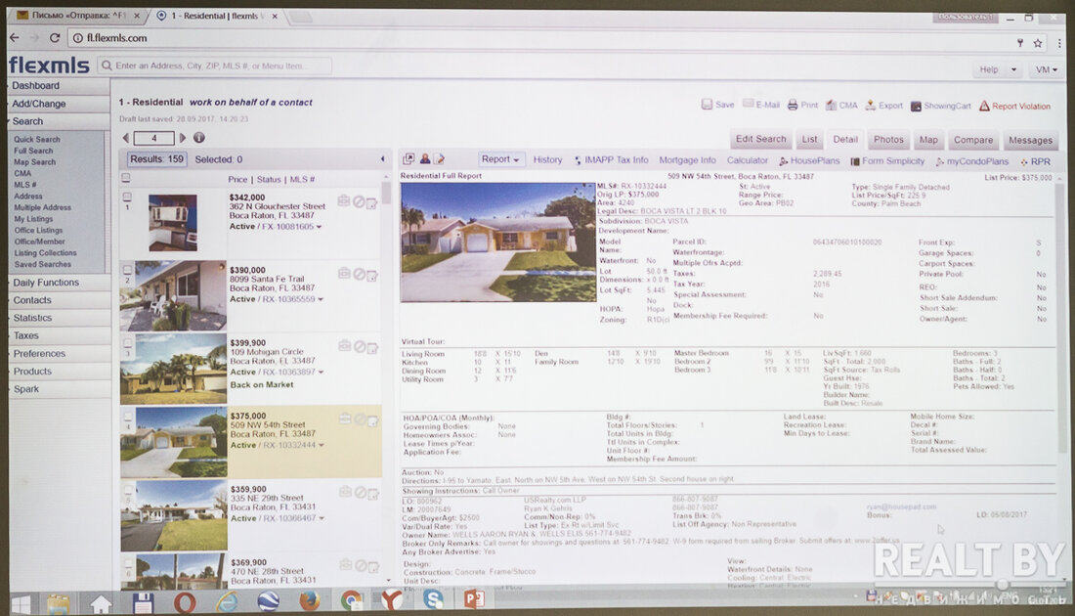The width and height of the screenshot is (1075, 616).
Task: Check the box for the $342,000 listing
Action: 127,197
